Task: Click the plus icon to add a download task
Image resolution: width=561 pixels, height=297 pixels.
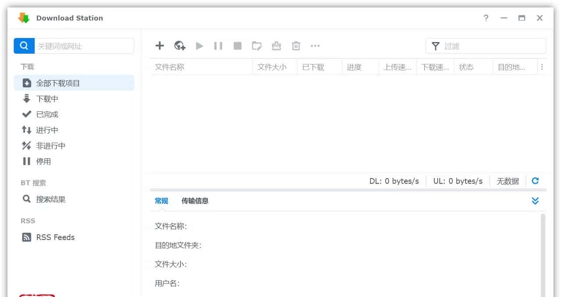Action: [x=160, y=46]
